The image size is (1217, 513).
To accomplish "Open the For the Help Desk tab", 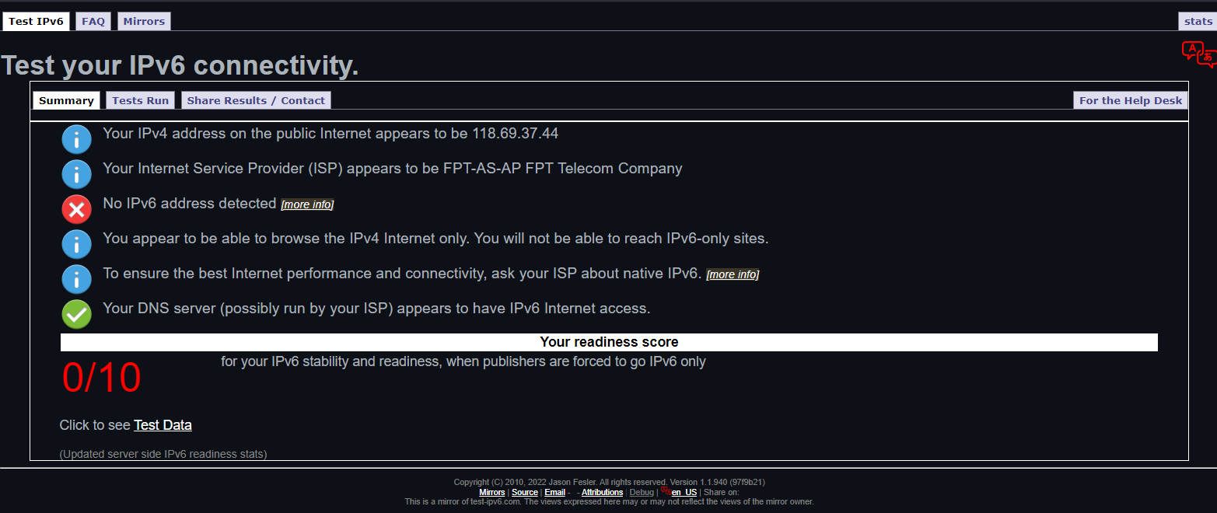I will 1130,99.
